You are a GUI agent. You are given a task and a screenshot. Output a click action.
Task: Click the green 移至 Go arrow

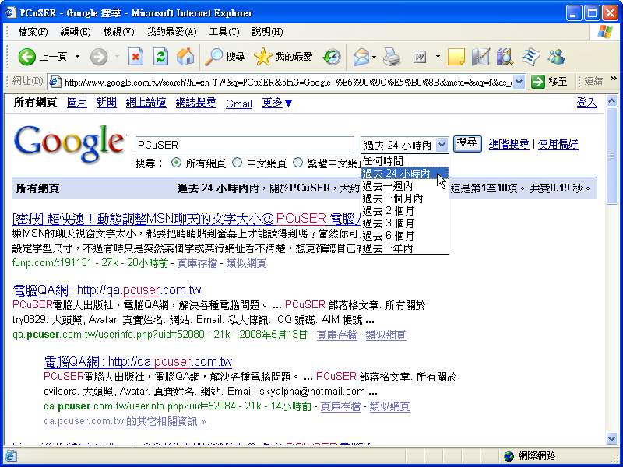click(537, 82)
